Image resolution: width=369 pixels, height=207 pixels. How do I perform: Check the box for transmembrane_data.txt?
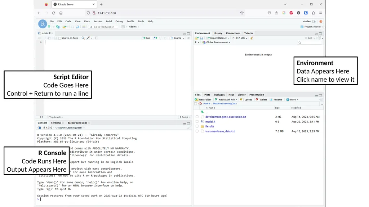(197, 131)
